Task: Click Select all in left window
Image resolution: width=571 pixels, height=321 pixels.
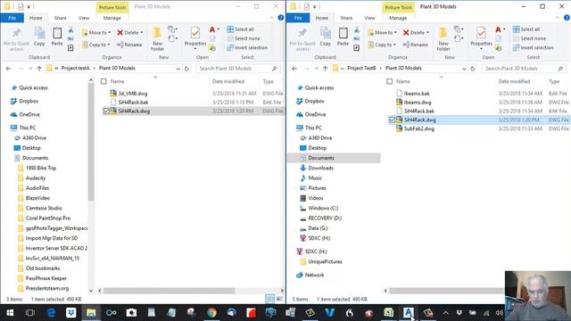Action: click(240, 29)
